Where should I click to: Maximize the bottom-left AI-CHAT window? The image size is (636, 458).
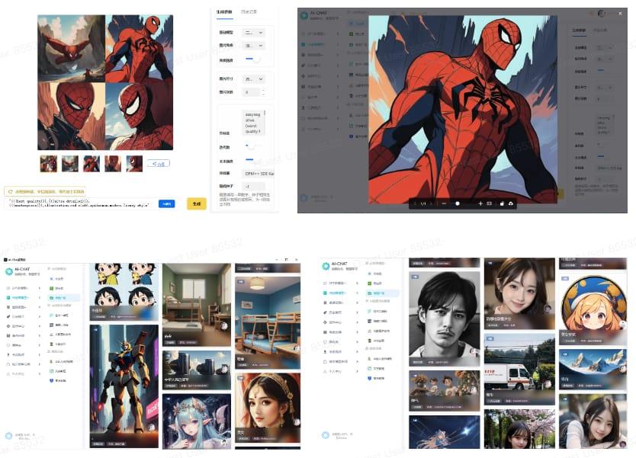[287, 259]
